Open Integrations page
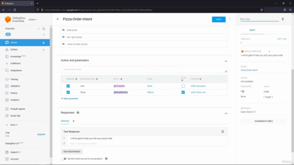This screenshot has height=165, width=294. [16, 71]
